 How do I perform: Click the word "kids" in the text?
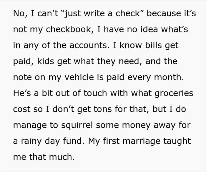pos(46,61)
